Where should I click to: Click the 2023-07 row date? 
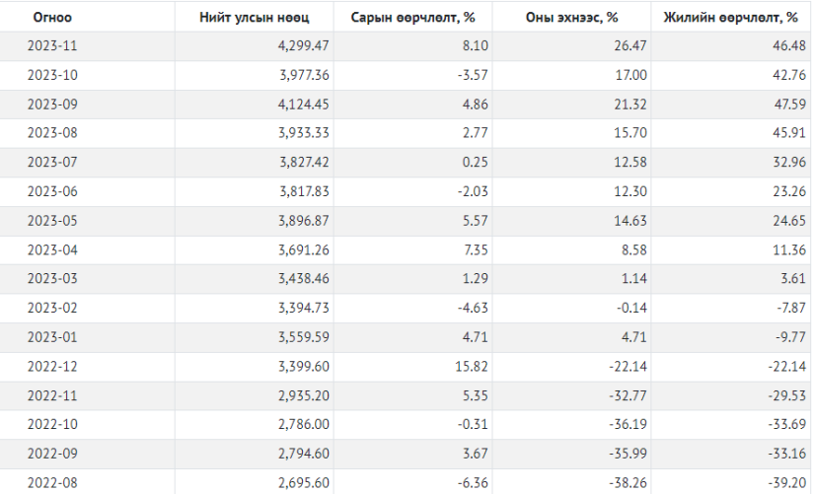(x=52, y=163)
